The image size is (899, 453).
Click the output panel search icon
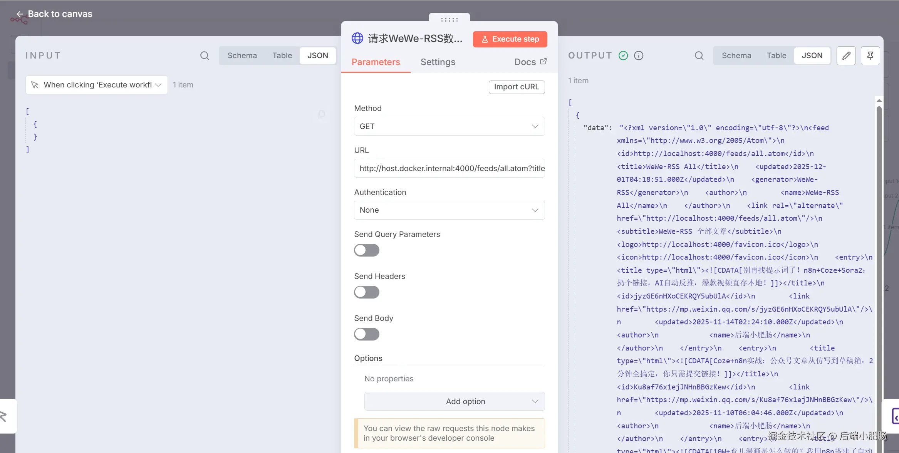click(x=699, y=55)
